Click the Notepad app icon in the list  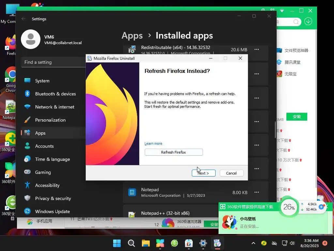(x=132, y=192)
